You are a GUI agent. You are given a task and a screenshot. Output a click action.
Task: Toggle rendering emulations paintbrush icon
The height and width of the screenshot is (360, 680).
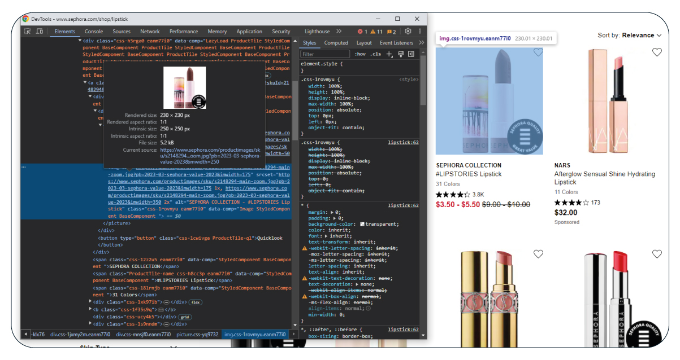click(x=400, y=54)
